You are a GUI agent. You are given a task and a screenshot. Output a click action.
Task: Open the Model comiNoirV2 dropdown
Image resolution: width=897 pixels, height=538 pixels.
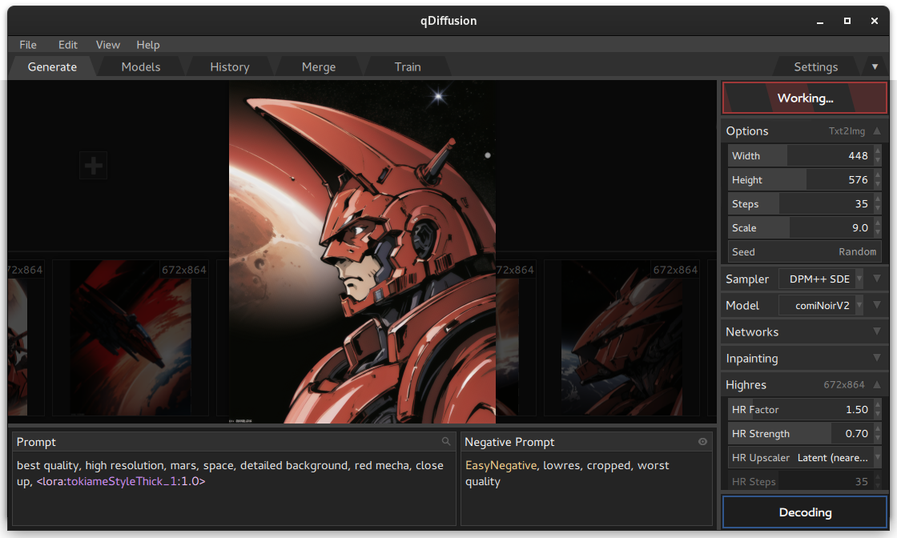821,305
